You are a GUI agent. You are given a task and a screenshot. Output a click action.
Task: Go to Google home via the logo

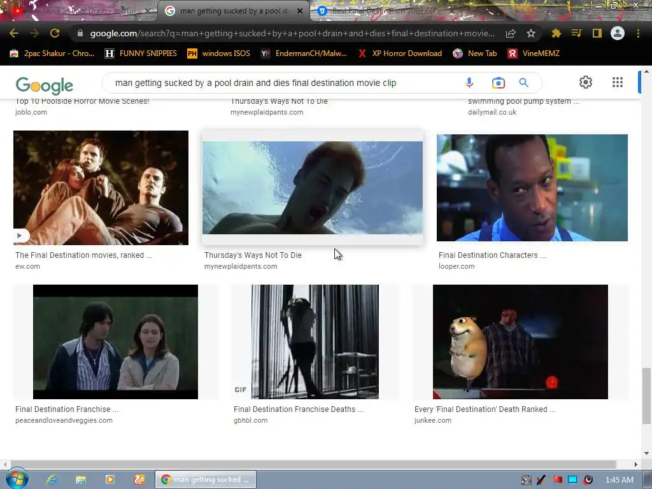click(x=45, y=85)
